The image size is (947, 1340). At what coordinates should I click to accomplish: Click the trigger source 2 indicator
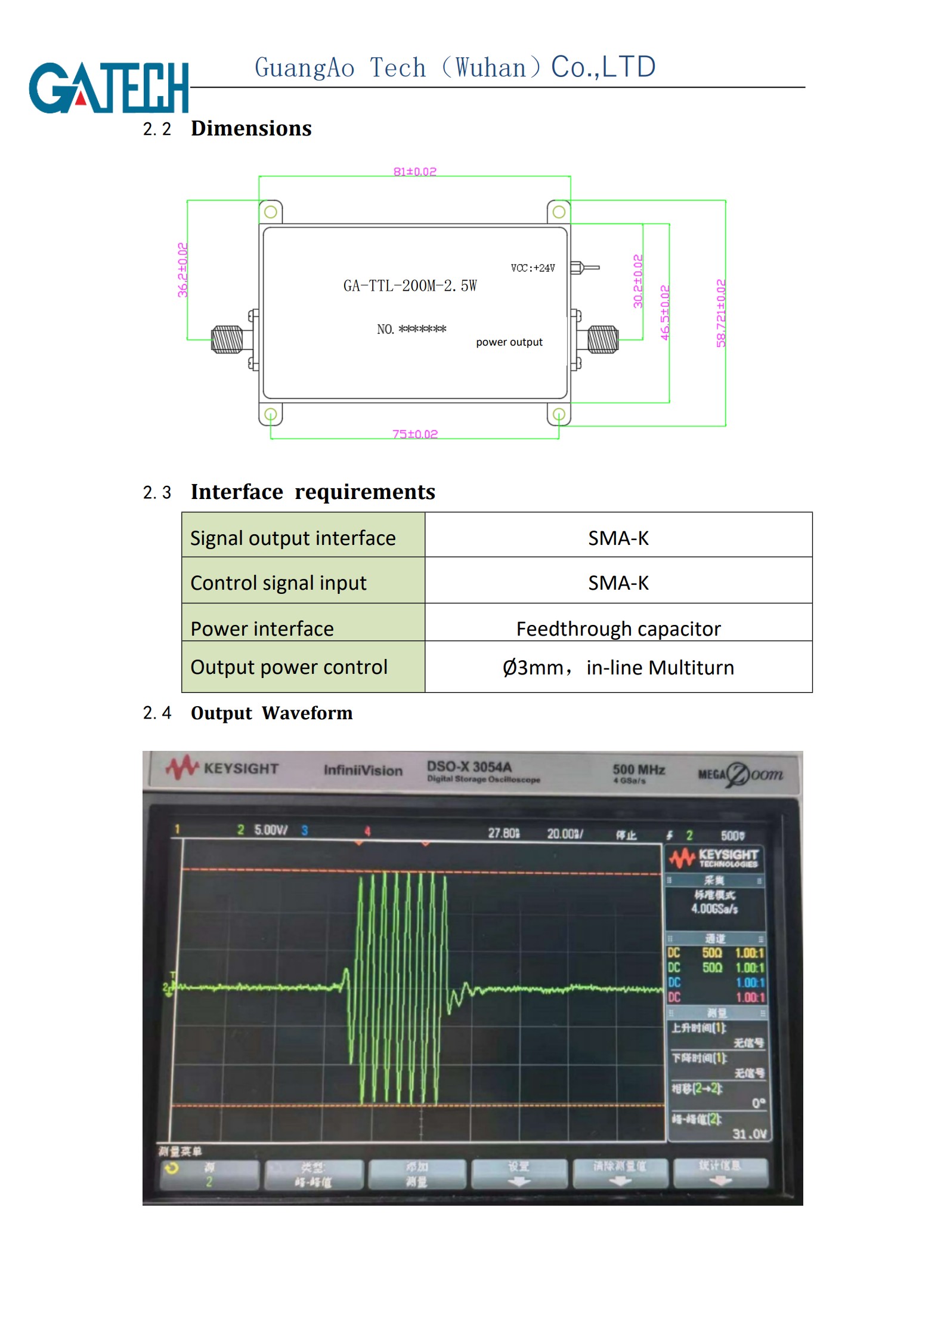point(689,835)
